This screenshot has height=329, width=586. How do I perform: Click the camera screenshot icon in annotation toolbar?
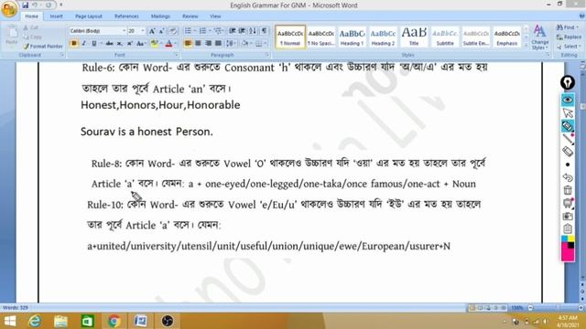[568, 216]
